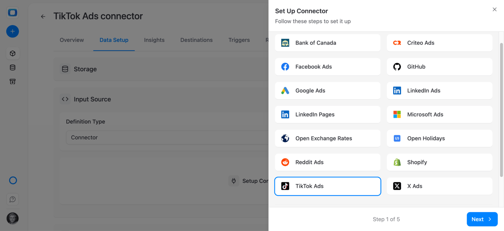Click the Google Ads logo icon
The width and height of the screenshot is (504, 231).
(285, 91)
